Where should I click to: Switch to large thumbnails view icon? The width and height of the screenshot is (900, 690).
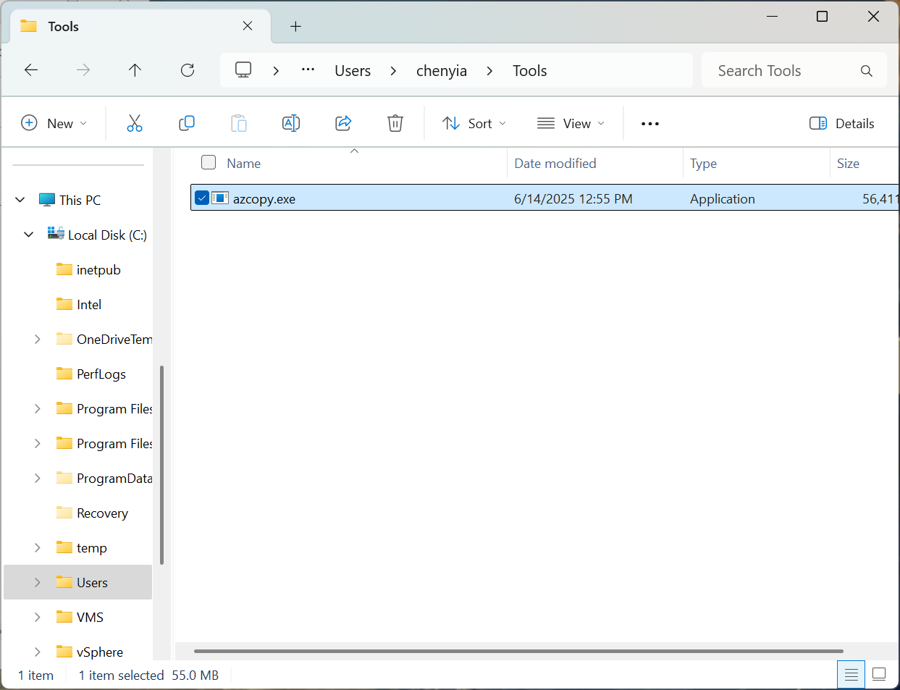(879, 675)
